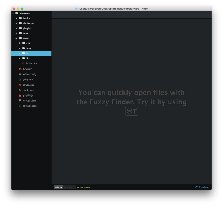The width and height of the screenshot is (223, 206).
Task: Open gulpfile.js file
Action: 28,95
